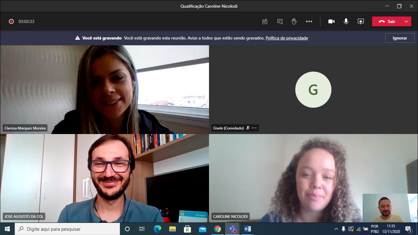Open more actions ellipsis in toolbar

[309, 21]
